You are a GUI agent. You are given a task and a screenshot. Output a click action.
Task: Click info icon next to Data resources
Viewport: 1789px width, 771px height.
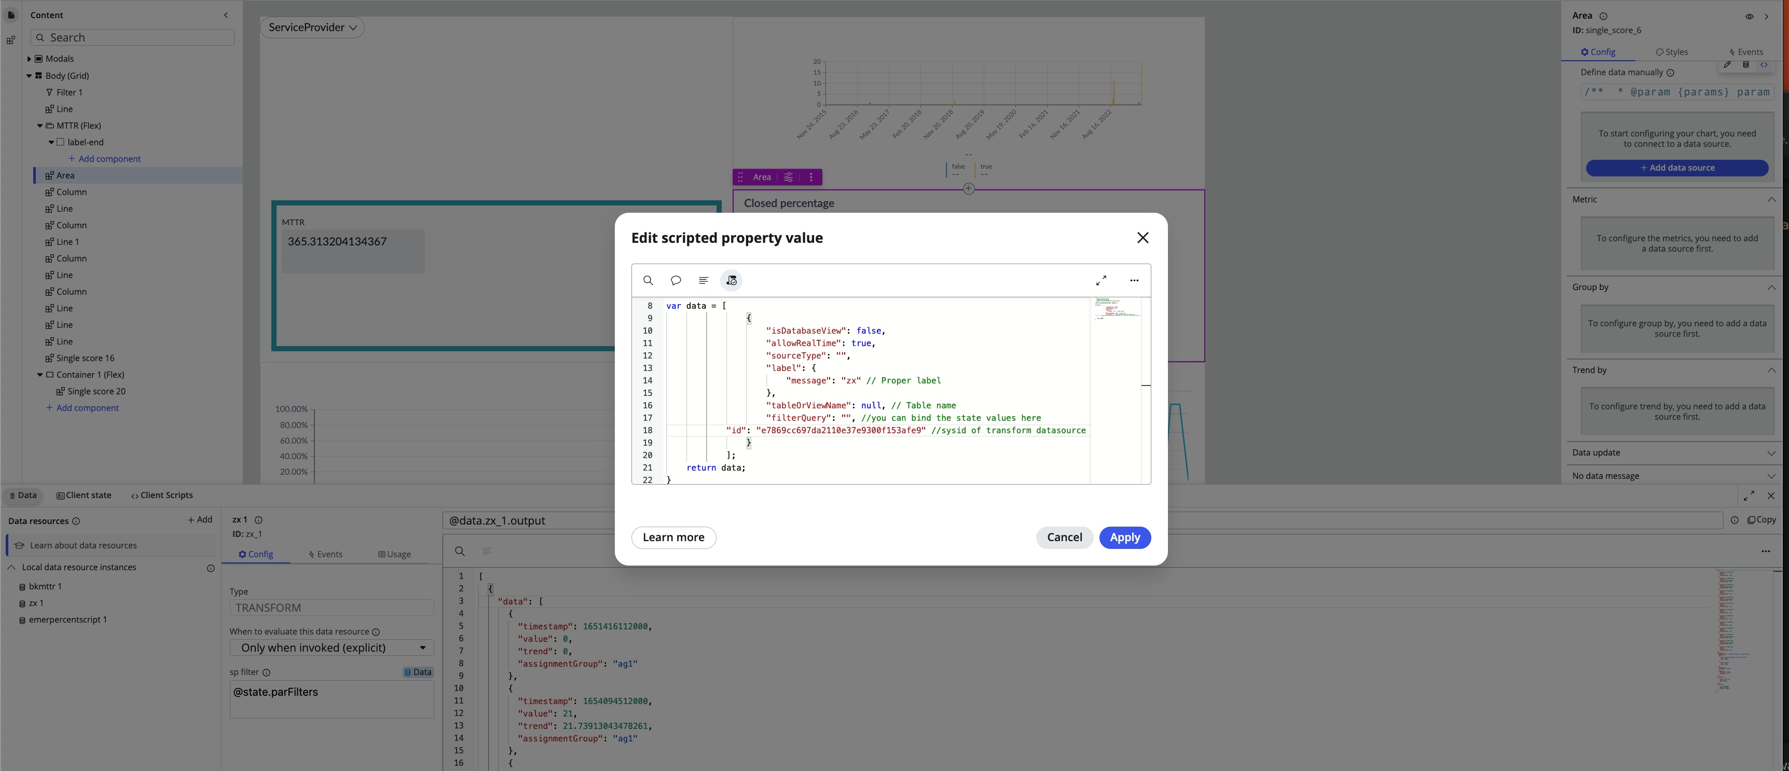tap(76, 521)
